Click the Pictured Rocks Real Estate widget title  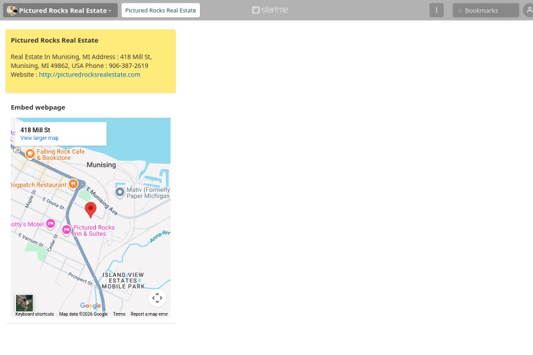[x=55, y=40]
